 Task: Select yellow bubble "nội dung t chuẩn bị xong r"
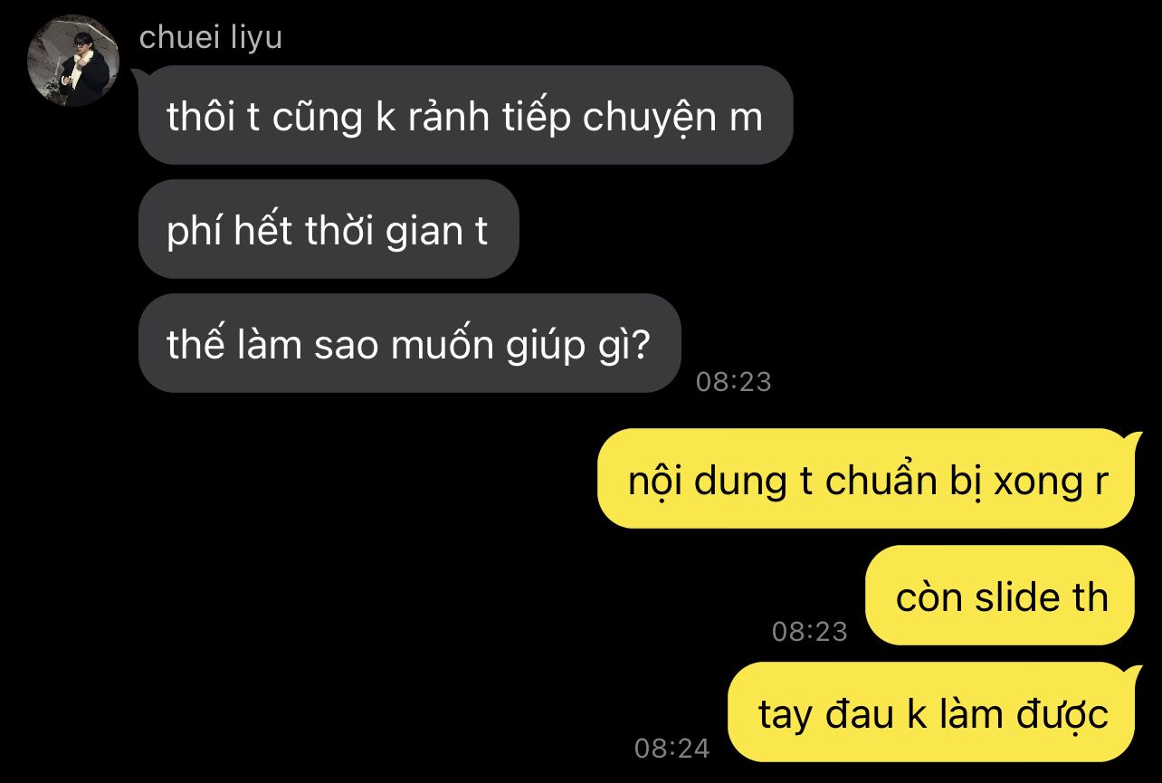(x=866, y=479)
